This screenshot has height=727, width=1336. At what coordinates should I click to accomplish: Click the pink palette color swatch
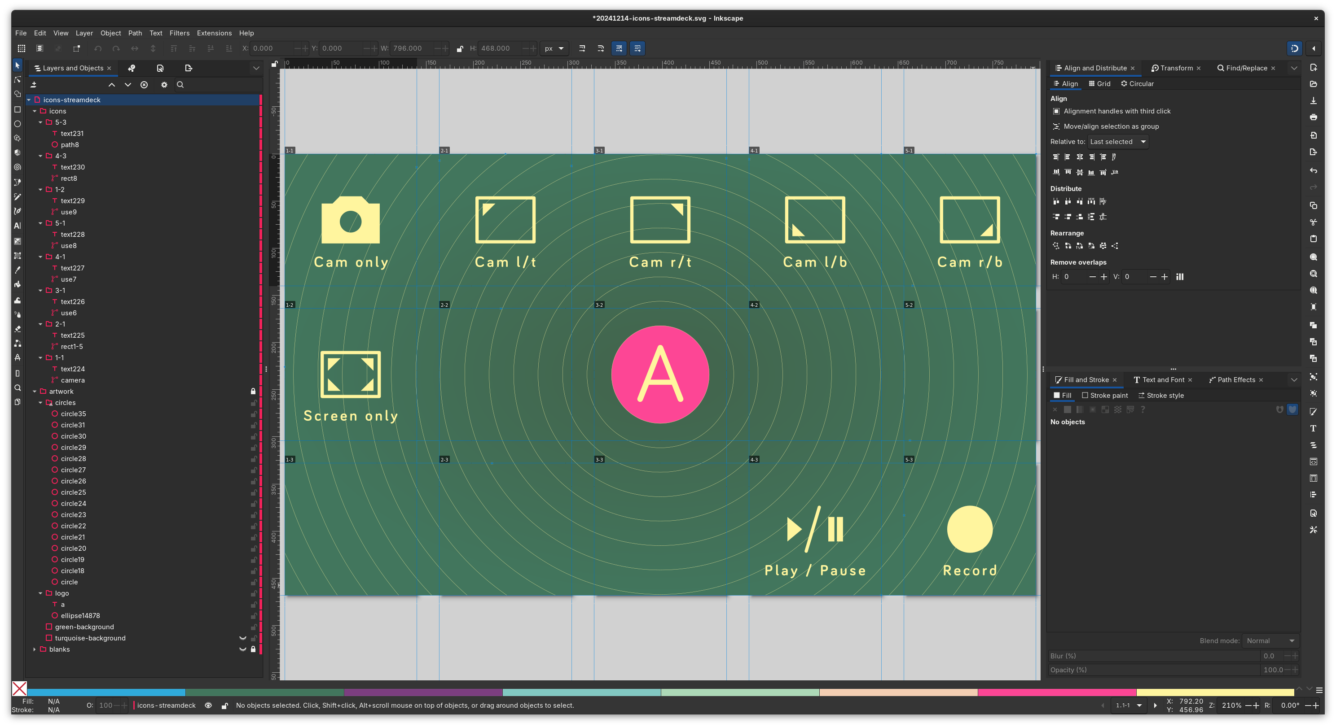pos(1057,692)
